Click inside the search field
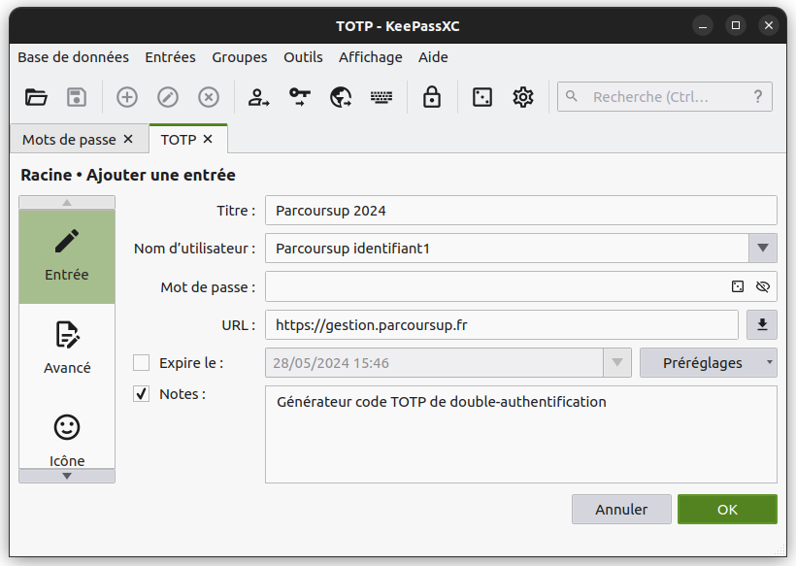 pos(660,97)
